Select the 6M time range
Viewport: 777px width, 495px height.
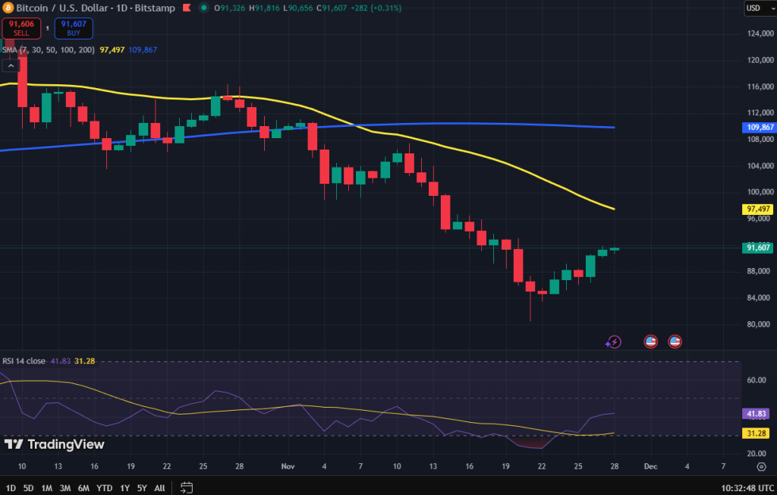(83, 488)
